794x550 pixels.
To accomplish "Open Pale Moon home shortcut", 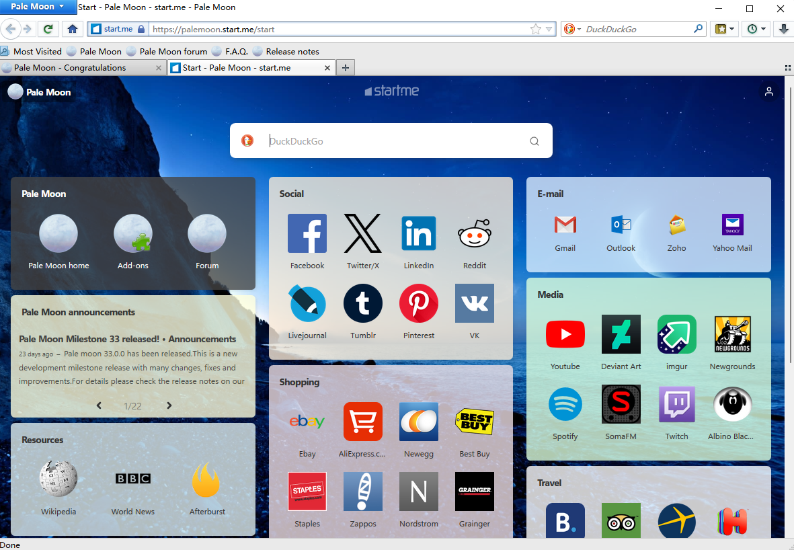I will (x=58, y=233).
